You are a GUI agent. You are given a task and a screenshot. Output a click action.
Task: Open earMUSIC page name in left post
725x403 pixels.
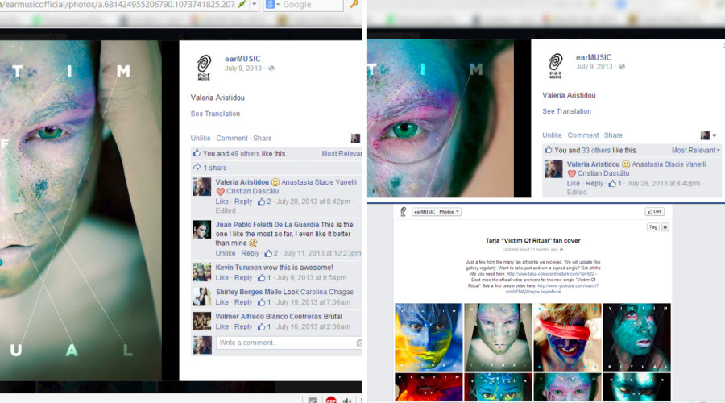pos(242,59)
